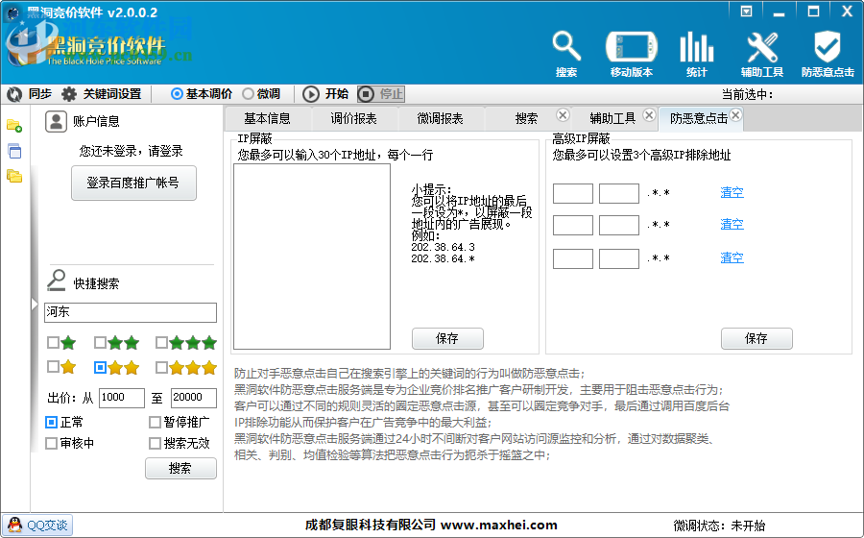Check the one green star checkbox
This screenshot has width=864, height=538.
click(53, 343)
